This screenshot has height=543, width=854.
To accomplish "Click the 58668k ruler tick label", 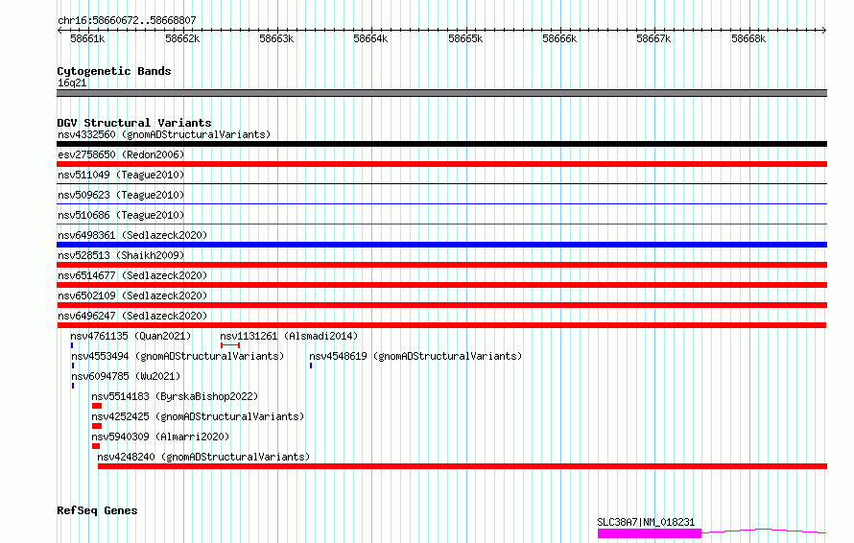I will (748, 38).
